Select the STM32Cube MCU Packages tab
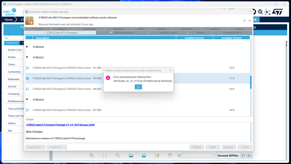The height and width of the screenshot is (164, 291). (60, 33)
